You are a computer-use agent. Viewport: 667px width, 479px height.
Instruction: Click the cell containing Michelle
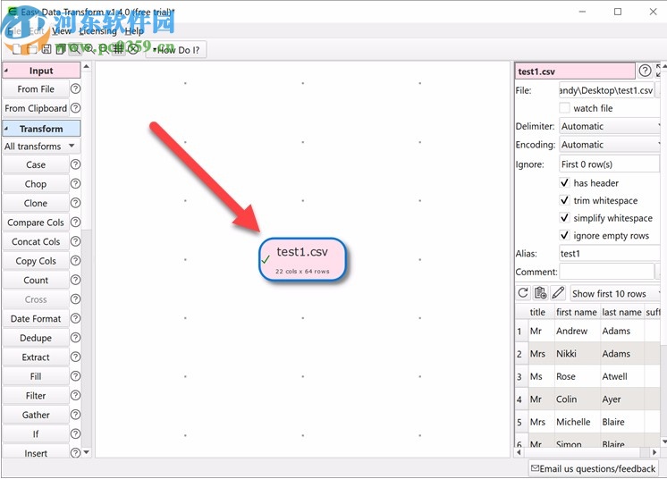pos(577,422)
